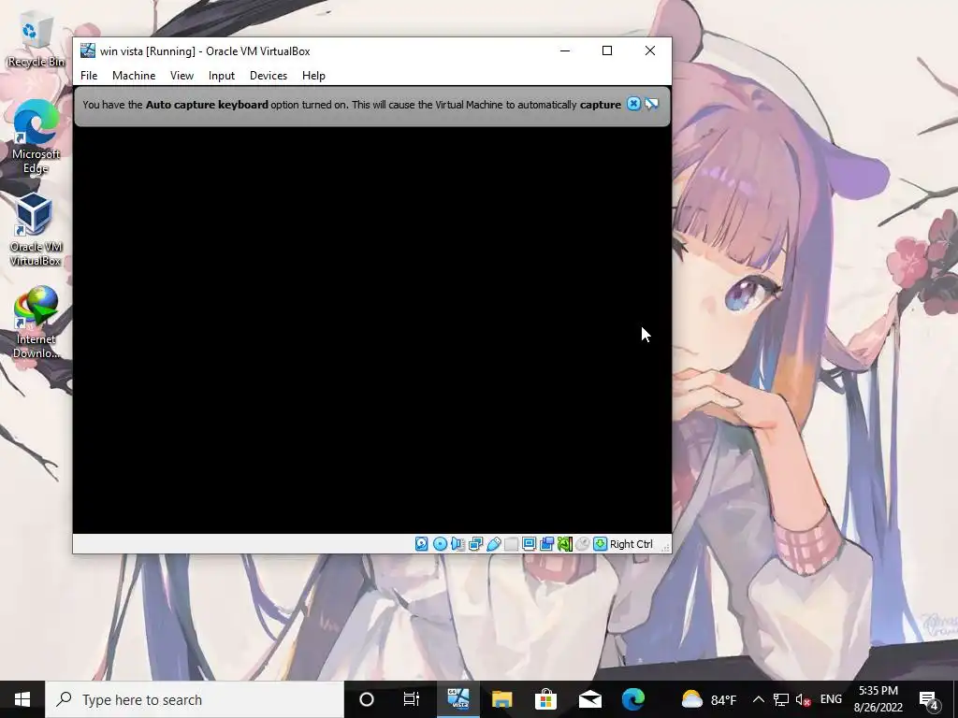Click inside the black VM display area
Viewport: 958px width, 718px height.
point(372,330)
